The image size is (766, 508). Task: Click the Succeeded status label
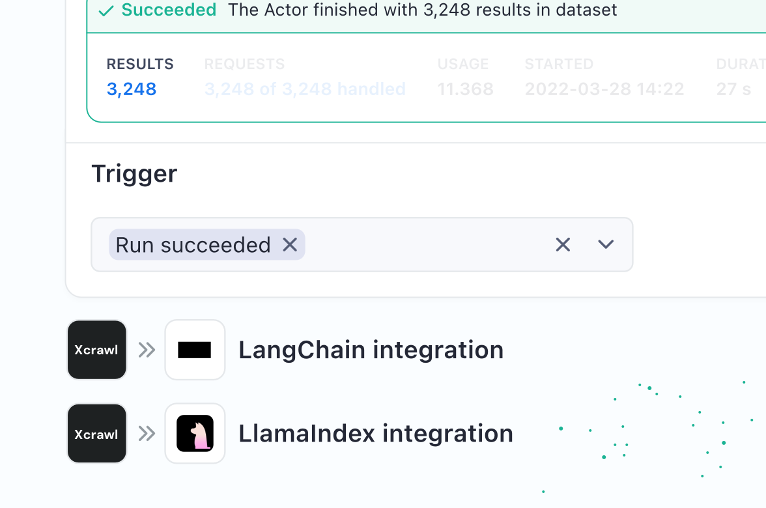(x=169, y=10)
